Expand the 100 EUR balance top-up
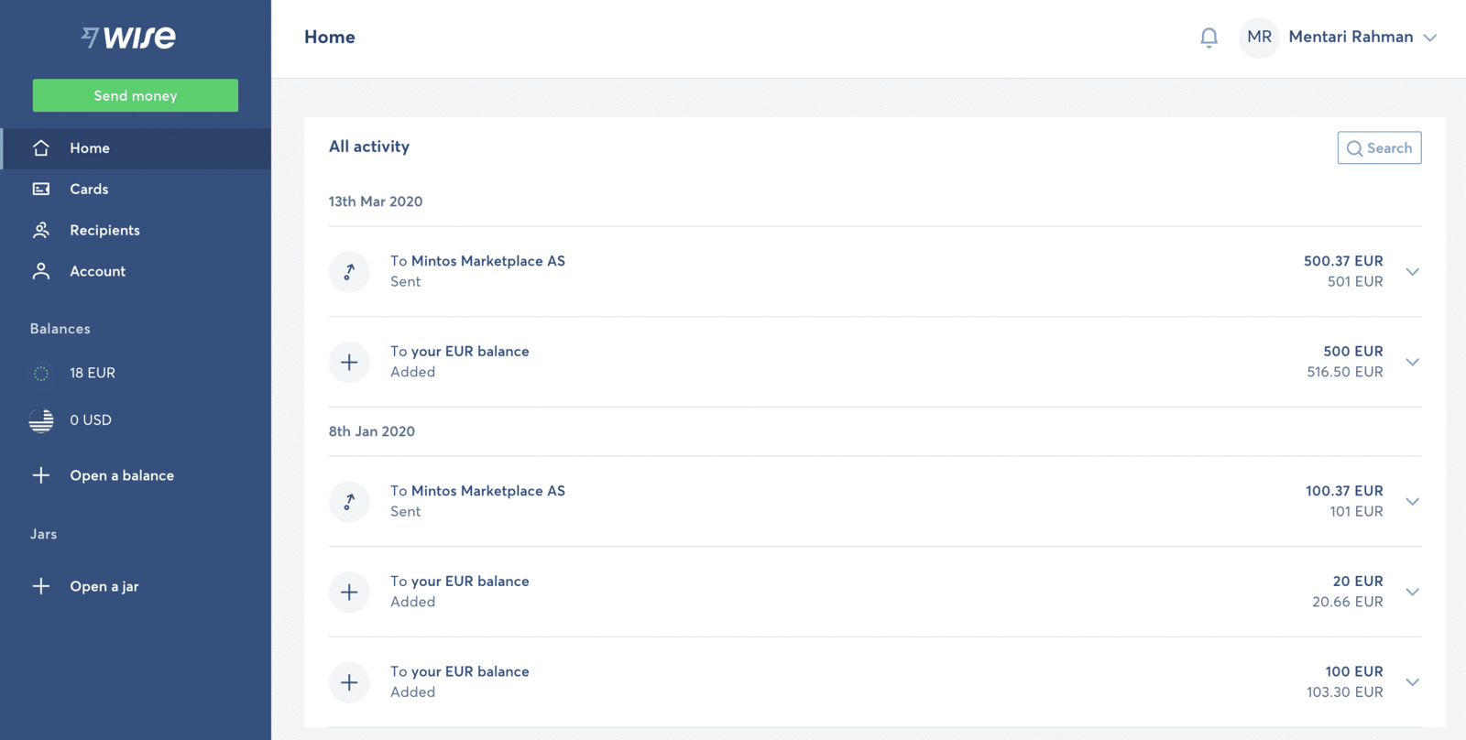This screenshot has width=1466, height=740. click(1412, 683)
